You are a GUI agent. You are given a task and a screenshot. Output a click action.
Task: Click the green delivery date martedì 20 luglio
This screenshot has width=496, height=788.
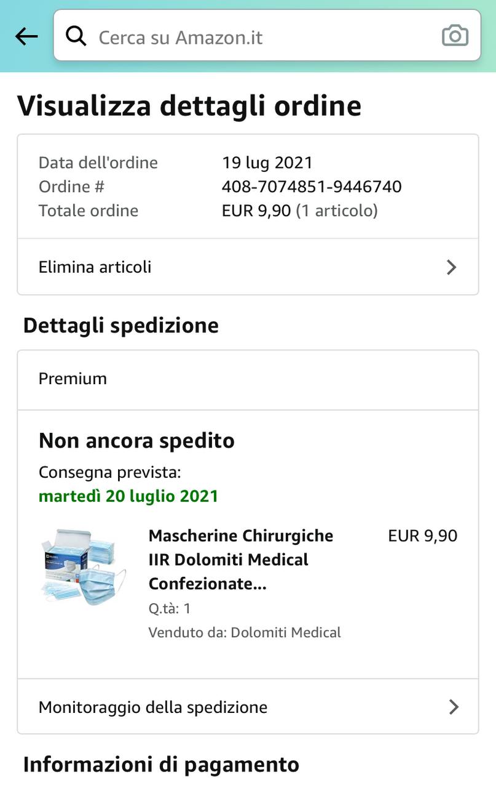128,496
